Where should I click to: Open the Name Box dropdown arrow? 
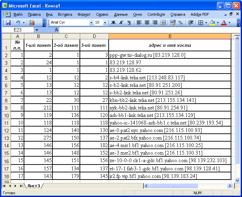click(x=37, y=30)
